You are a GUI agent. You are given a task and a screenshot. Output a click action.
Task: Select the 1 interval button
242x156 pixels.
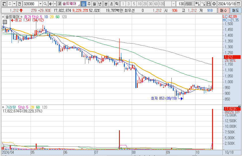point(123,4)
